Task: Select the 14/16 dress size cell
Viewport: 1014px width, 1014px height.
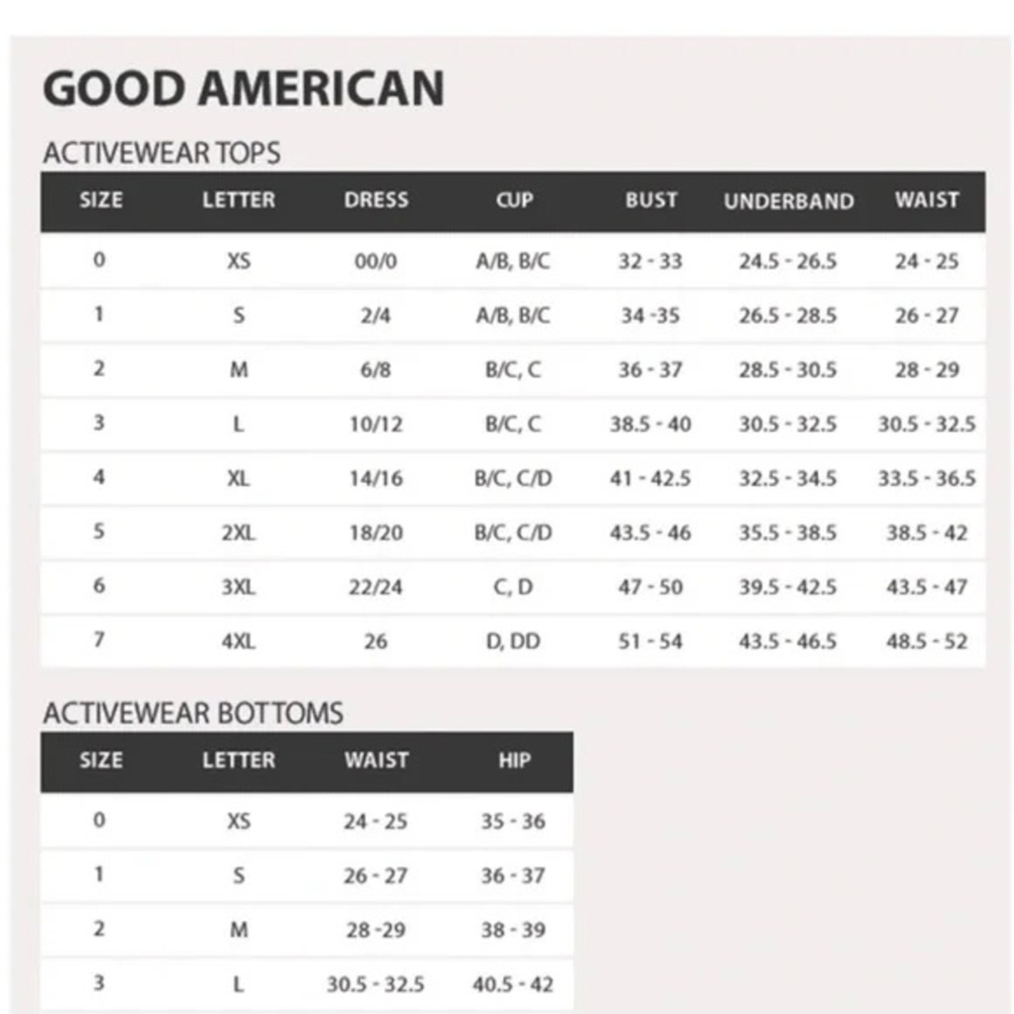Action: click(376, 478)
